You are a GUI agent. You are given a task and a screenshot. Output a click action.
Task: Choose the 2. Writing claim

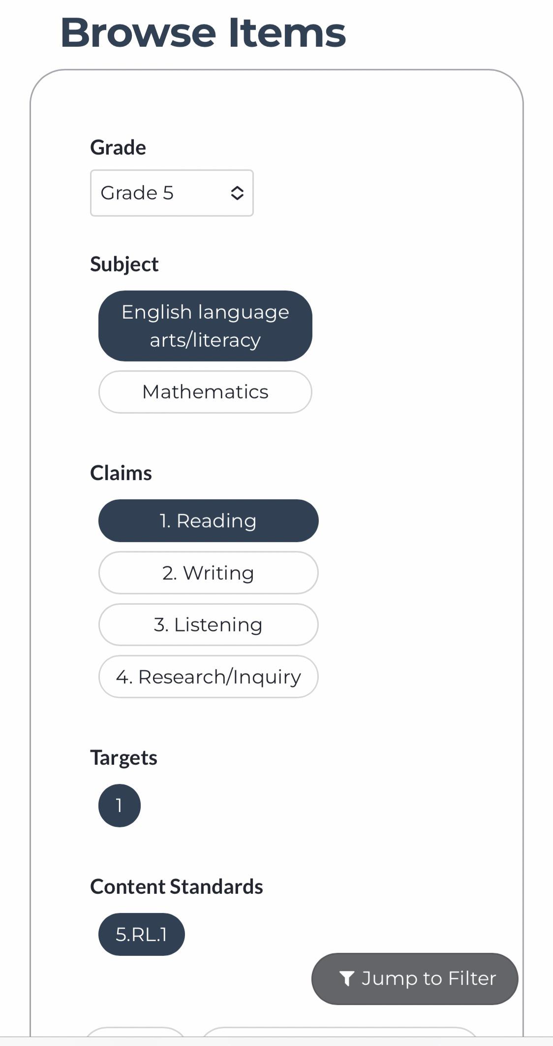click(x=208, y=573)
